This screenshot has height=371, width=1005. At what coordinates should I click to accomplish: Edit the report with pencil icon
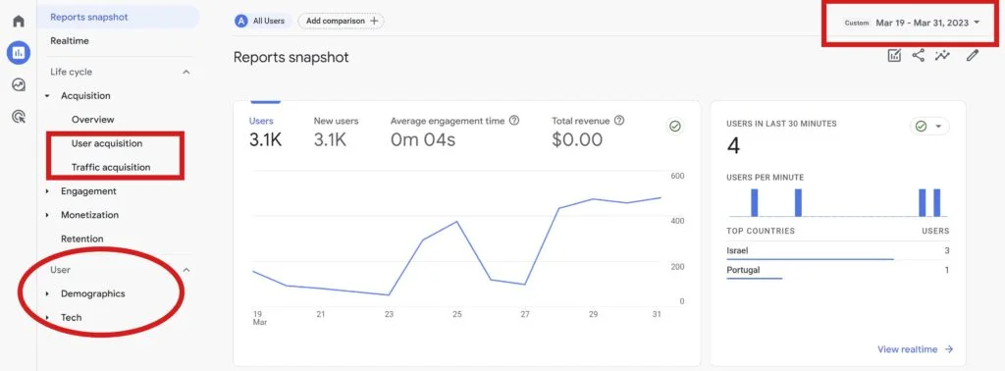pyautogui.click(x=973, y=56)
